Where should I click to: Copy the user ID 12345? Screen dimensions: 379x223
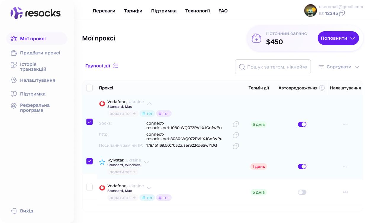point(342,13)
